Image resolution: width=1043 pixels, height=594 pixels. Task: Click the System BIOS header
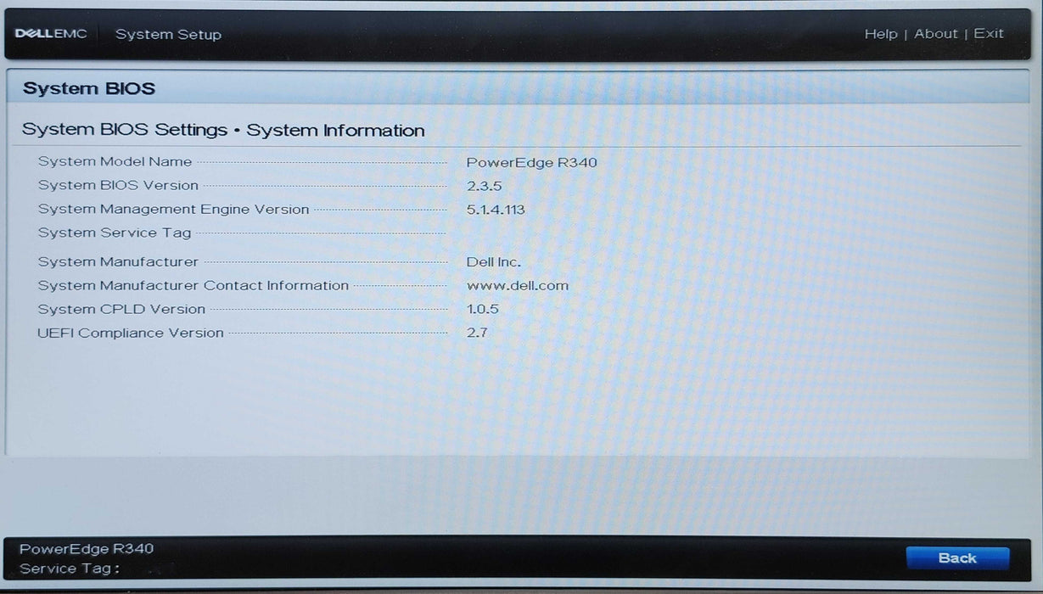point(89,88)
